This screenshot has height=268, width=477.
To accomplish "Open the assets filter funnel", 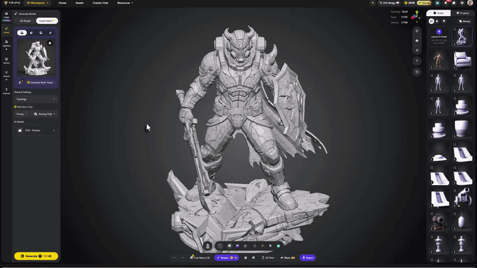I will click(444, 21).
